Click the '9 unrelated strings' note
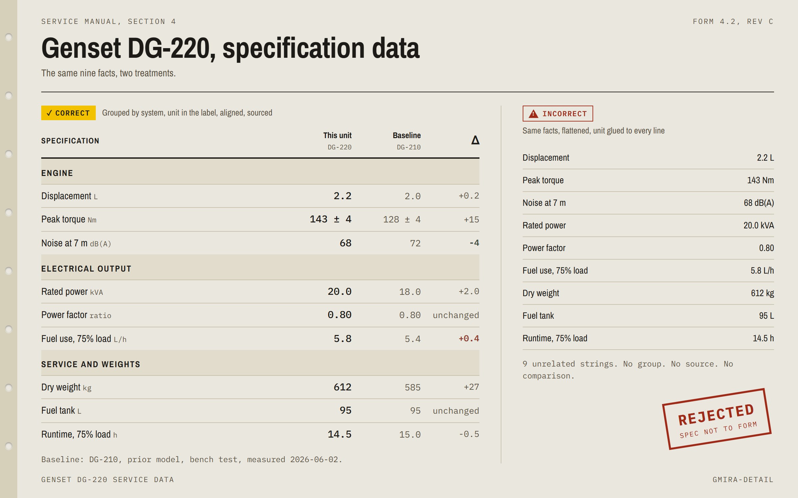Screen dimensions: 798x498 point(628,370)
